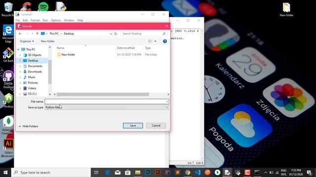Click the navigation tree vertical scrollbar
The image size is (316, 177).
point(50,72)
